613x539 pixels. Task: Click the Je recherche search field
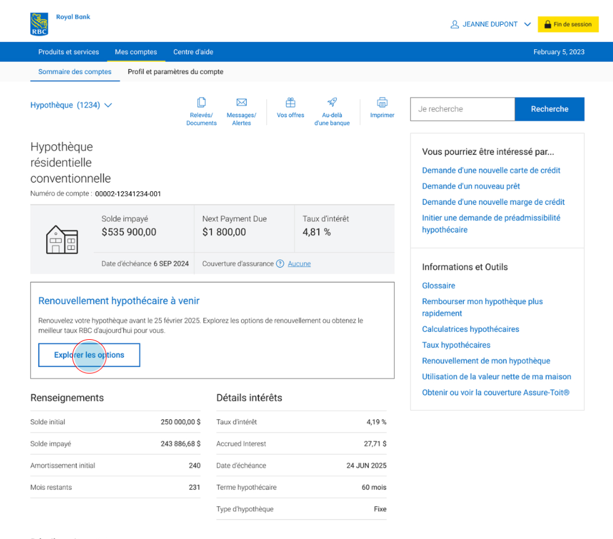[x=463, y=109]
